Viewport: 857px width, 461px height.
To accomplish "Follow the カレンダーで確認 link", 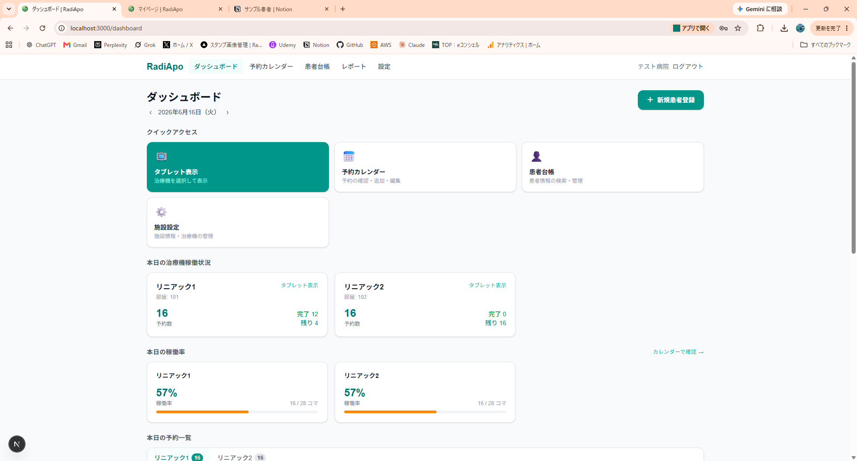I will point(678,352).
